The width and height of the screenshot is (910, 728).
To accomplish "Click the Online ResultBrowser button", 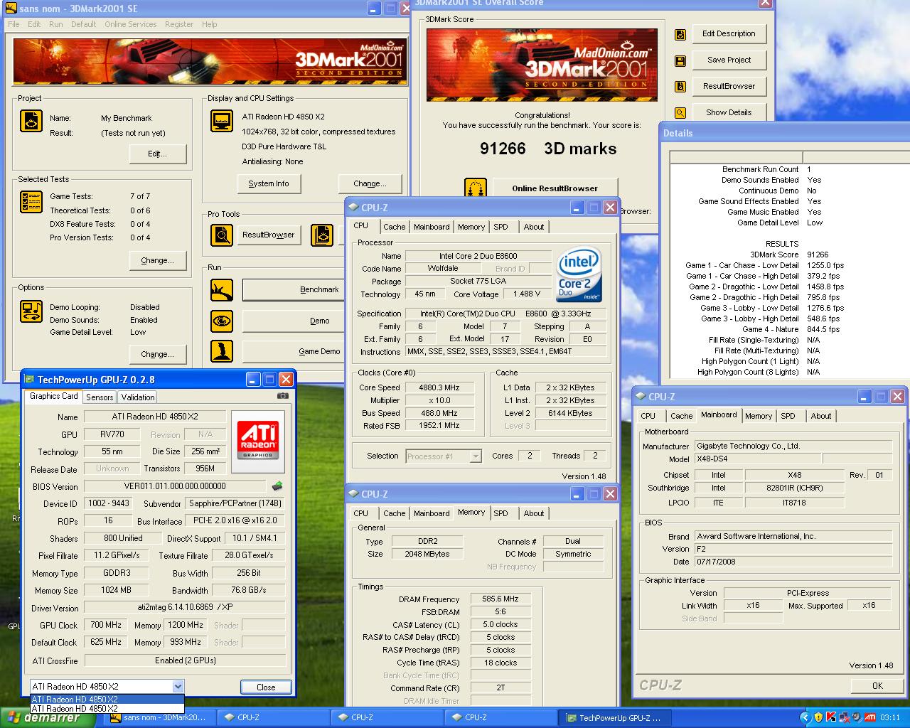I will tap(555, 188).
